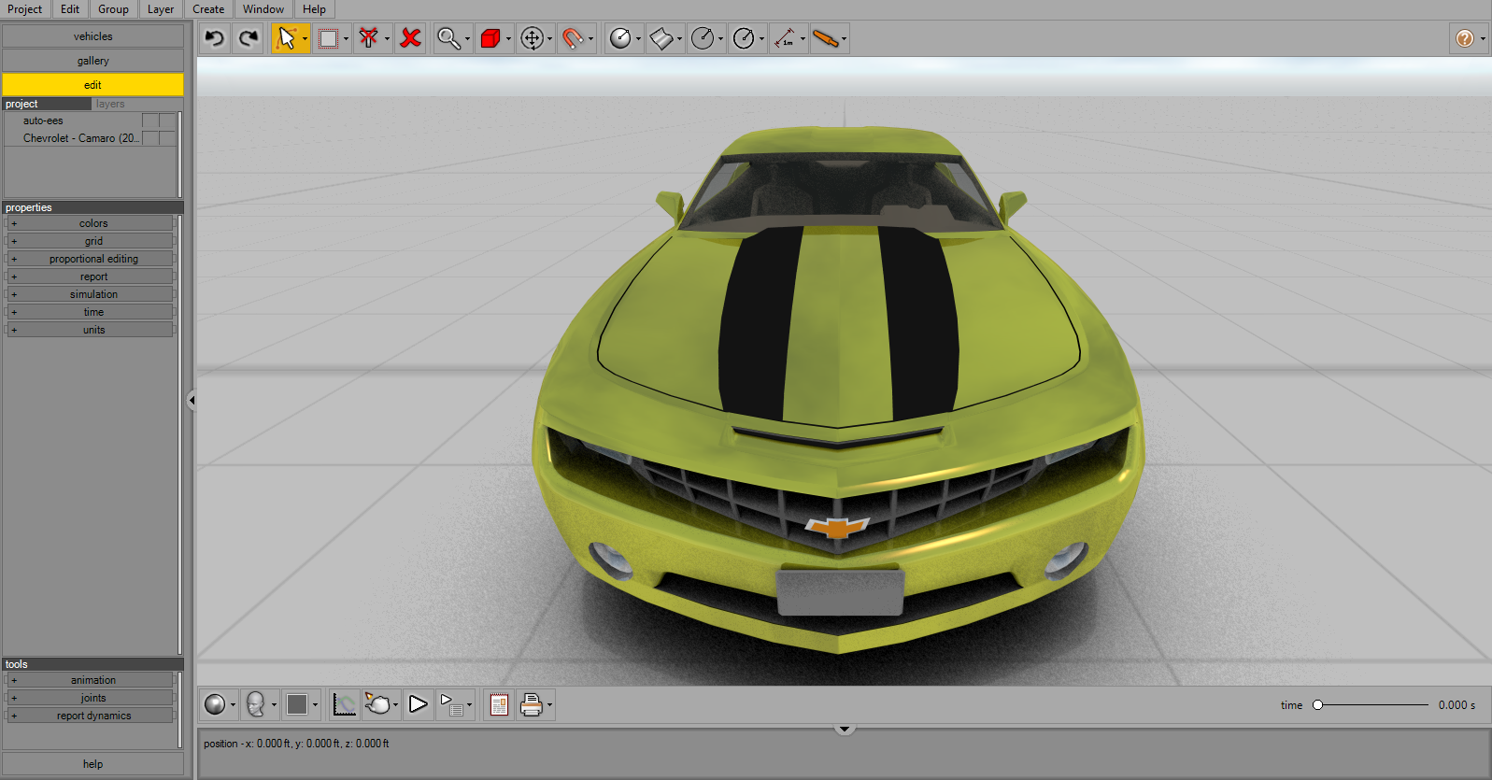
Task: Select the move crosshair transform tool
Action: (x=532, y=38)
